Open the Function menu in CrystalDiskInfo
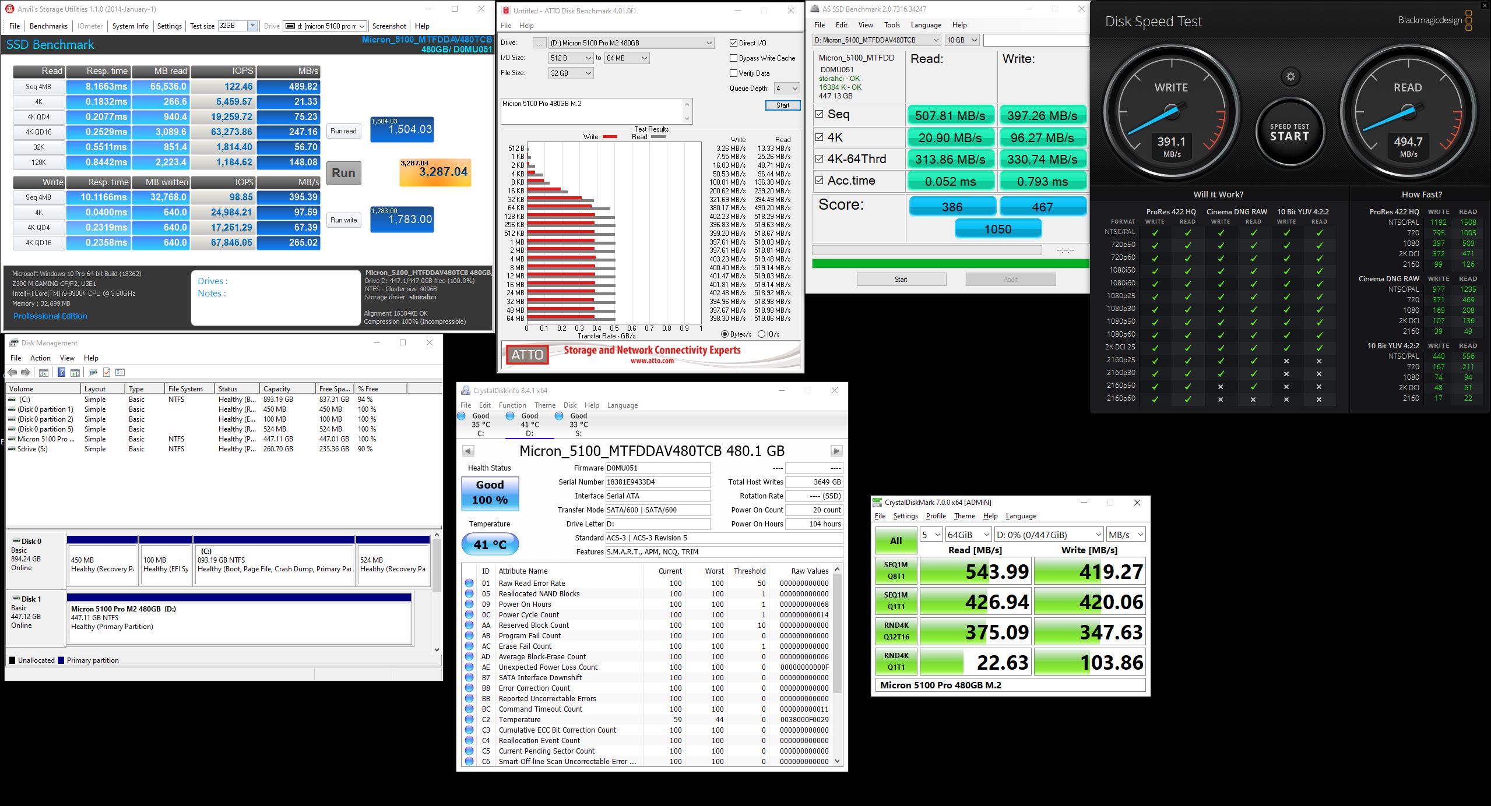The width and height of the screenshot is (1491, 806). click(x=512, y=405)
